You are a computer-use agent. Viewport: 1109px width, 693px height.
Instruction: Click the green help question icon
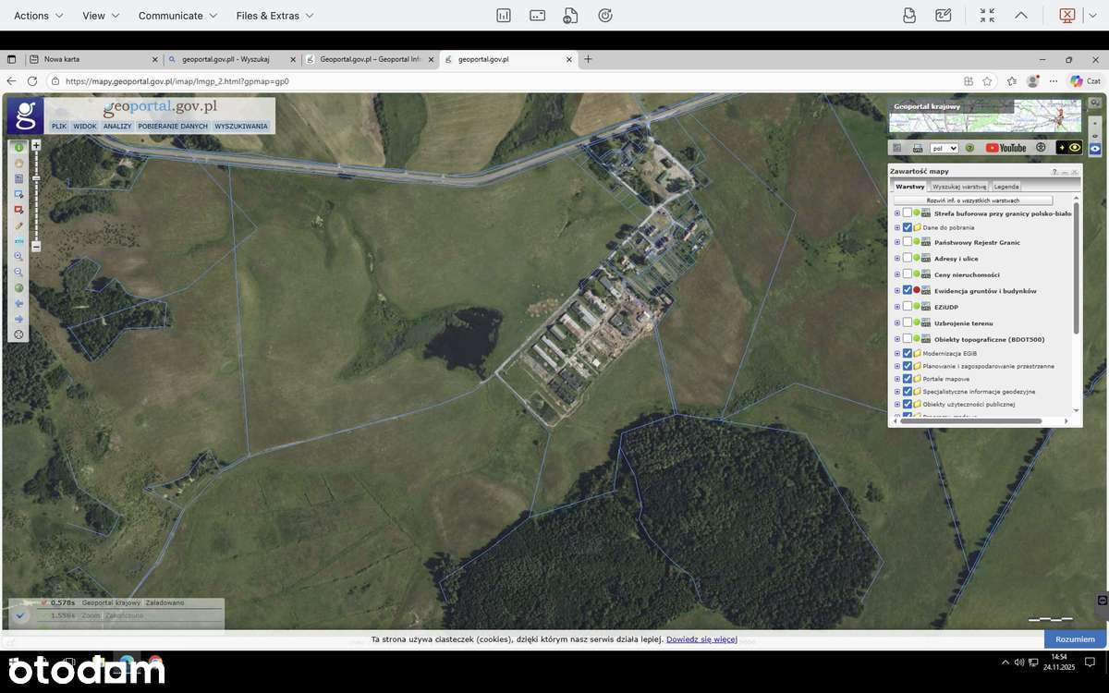point(969,148)
